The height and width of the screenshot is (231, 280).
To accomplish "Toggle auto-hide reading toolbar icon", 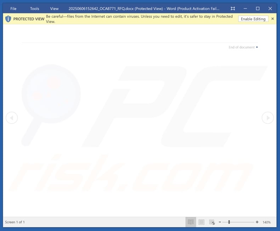I will (233, 9).
